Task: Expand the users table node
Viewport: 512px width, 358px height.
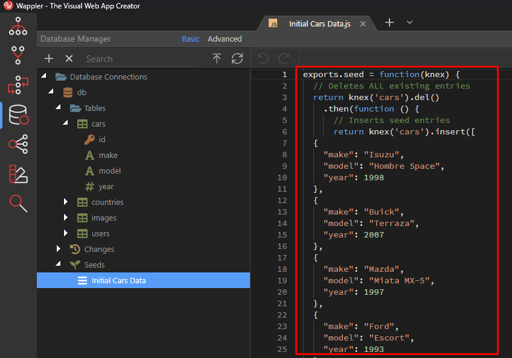Action: point(66,233)
